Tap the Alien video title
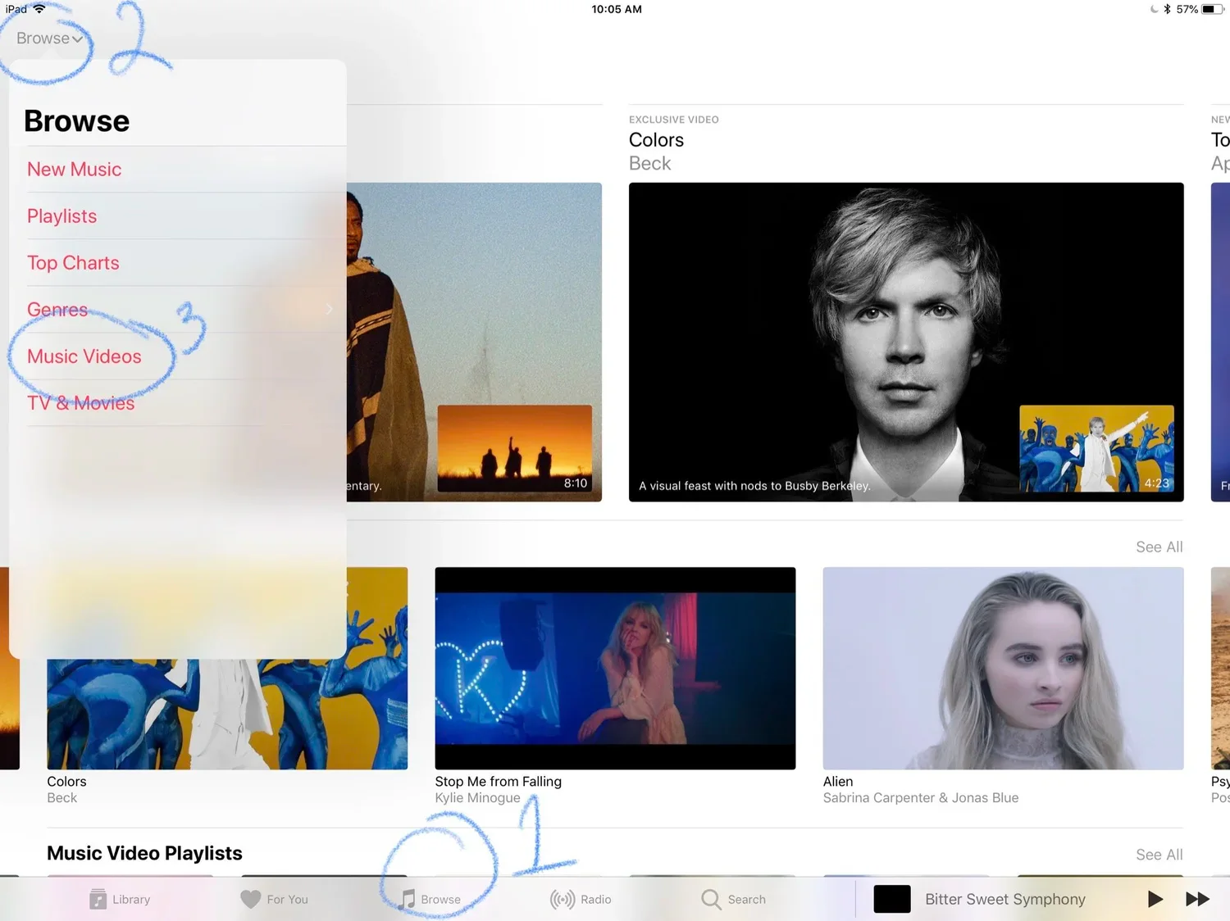This screenshot has width=1230, height=921. (838, 782)
